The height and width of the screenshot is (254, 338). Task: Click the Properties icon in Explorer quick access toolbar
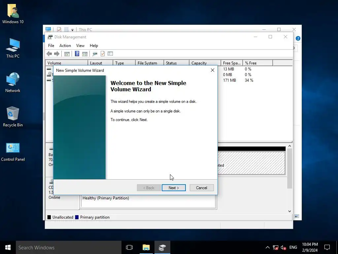point(59,29)
